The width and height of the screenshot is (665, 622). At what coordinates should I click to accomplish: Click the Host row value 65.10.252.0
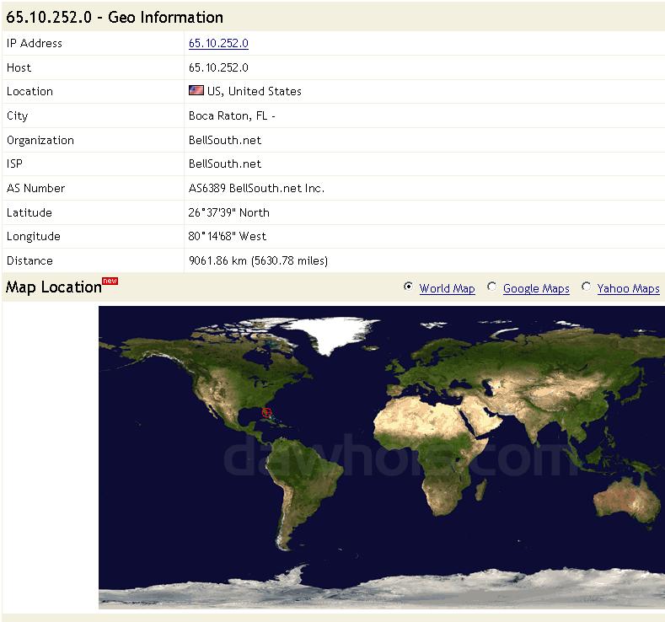tap(218, 67)
